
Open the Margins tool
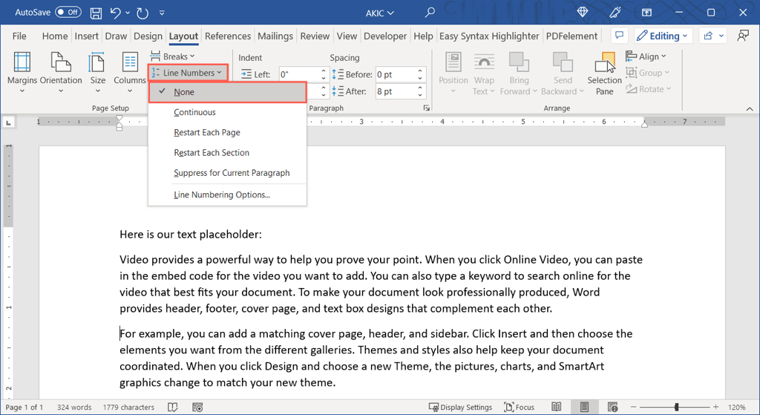point(22,72)
